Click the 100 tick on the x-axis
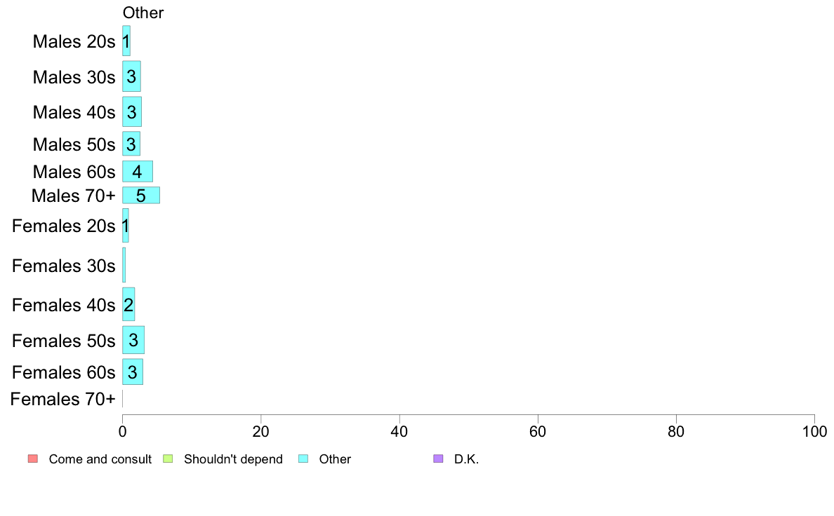This screenshot has height=516, width=834. (x=814, y=431)
